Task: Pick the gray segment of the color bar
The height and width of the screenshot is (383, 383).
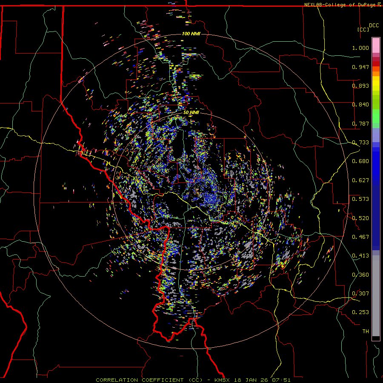Action: [376, 296]
